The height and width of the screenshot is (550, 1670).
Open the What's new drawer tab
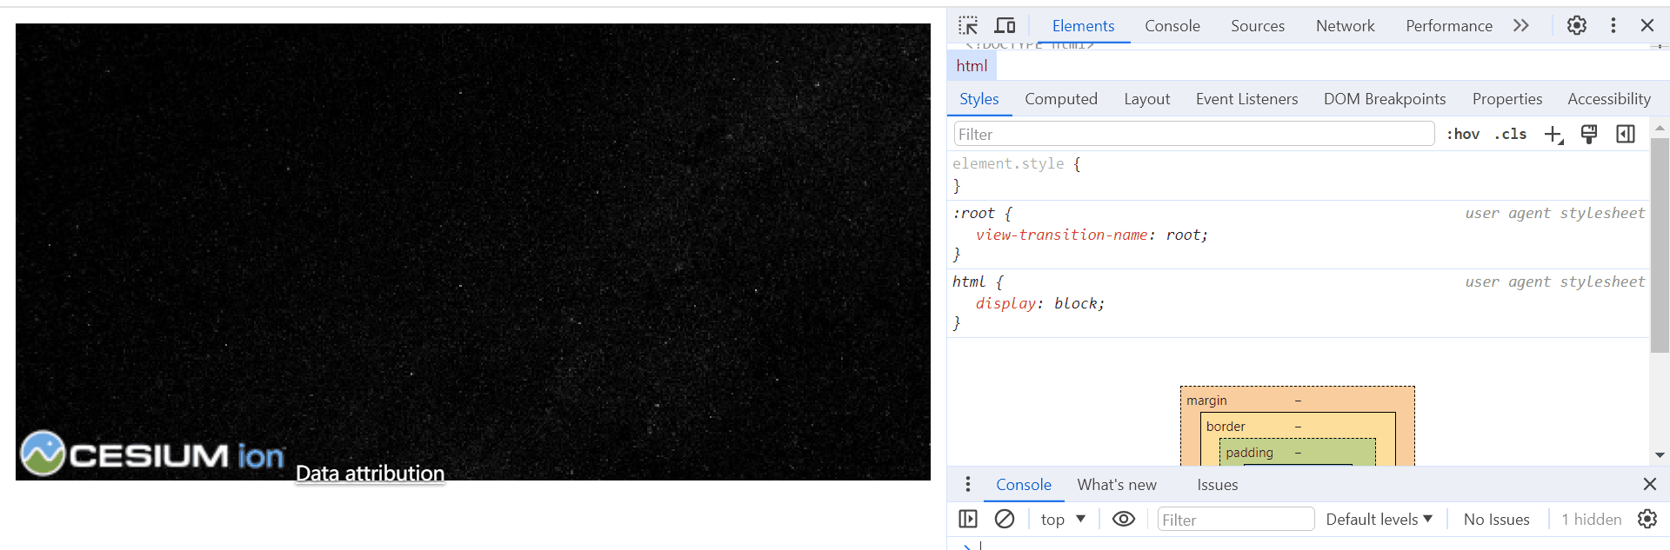click(1117, 485)
